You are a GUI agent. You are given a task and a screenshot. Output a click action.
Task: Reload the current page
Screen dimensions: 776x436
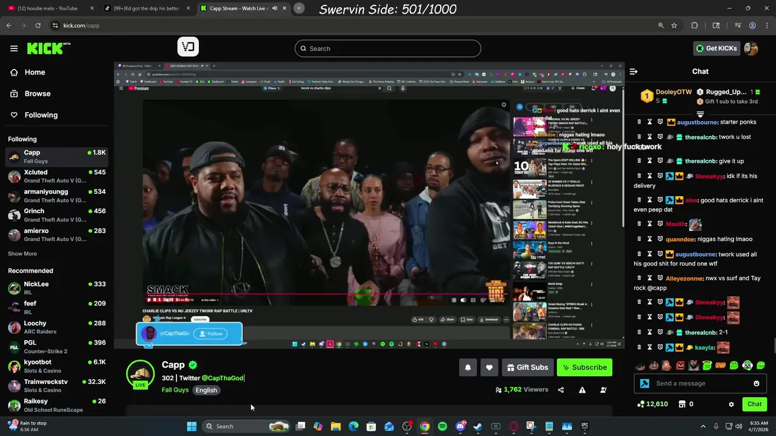tap(38, 25)
